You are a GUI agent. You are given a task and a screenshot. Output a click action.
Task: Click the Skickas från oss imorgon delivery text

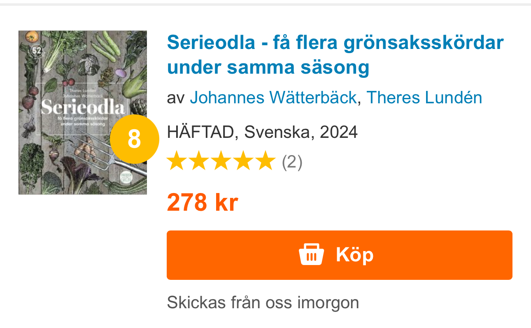click(262, 302)
